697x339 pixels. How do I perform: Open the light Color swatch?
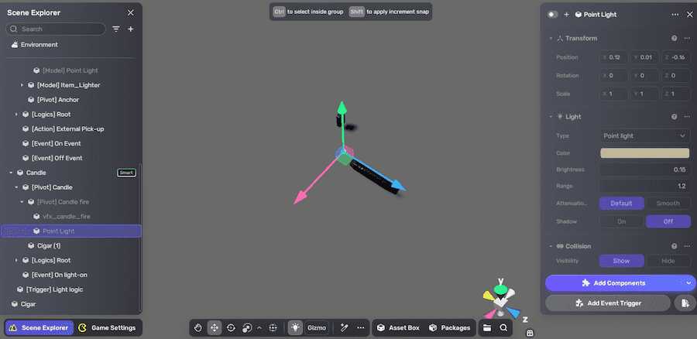pos(644,152)
